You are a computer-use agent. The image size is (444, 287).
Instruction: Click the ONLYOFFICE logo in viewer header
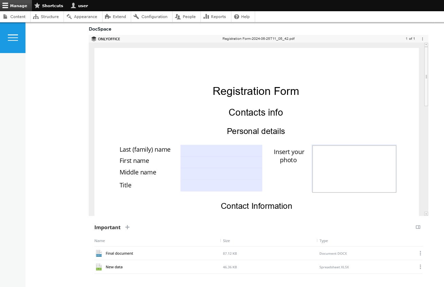[106, 39]
